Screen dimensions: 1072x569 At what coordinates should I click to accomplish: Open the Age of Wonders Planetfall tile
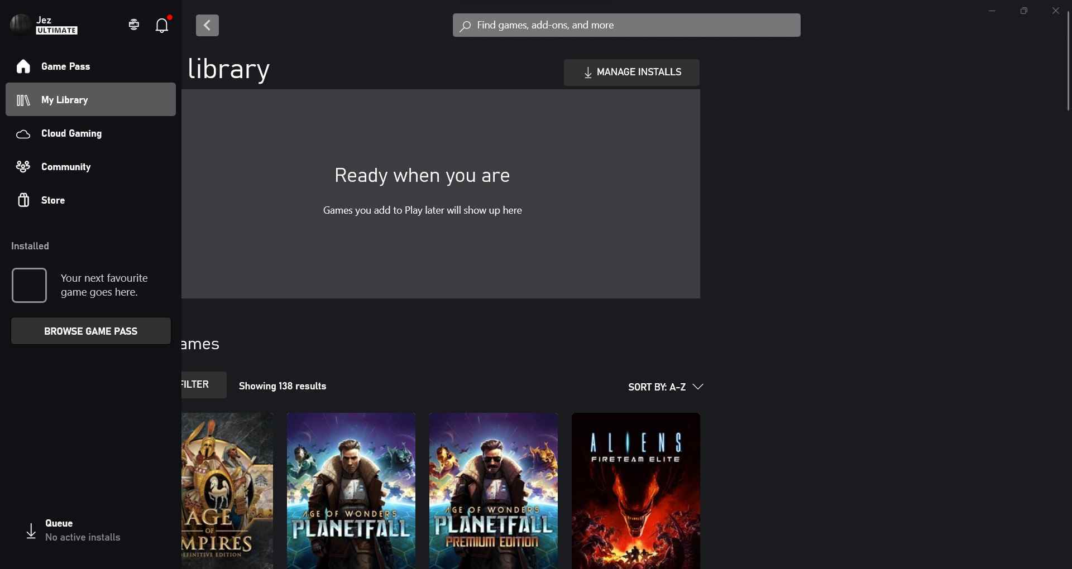click(x=351, y=491)
